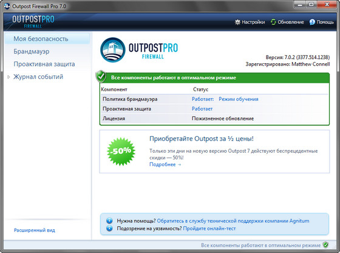Open the Проактивная защита sidebar section
Viewport: 340px width, 253px height.
click(x=44, y=64)
